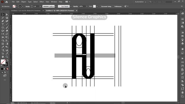Open Automation workspace switcher

point(140,2)
